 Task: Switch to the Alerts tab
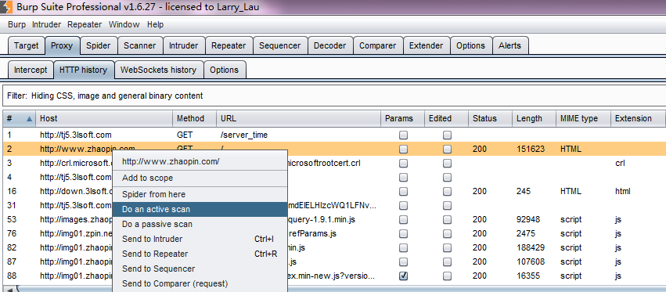click(x=509, y=45)
